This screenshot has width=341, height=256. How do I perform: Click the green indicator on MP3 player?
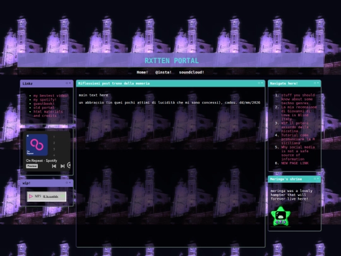(63, 197)
